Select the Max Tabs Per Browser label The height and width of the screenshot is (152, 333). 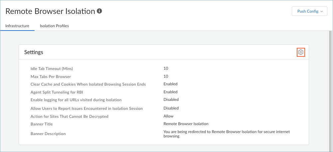51,77
